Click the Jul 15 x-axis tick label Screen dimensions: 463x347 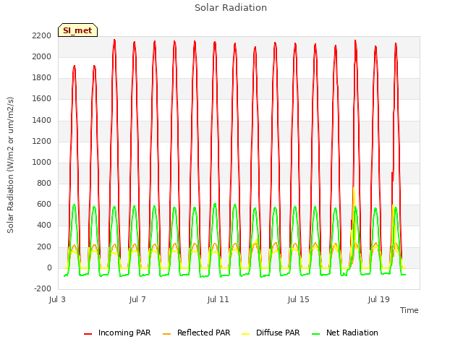pos(298,299)
